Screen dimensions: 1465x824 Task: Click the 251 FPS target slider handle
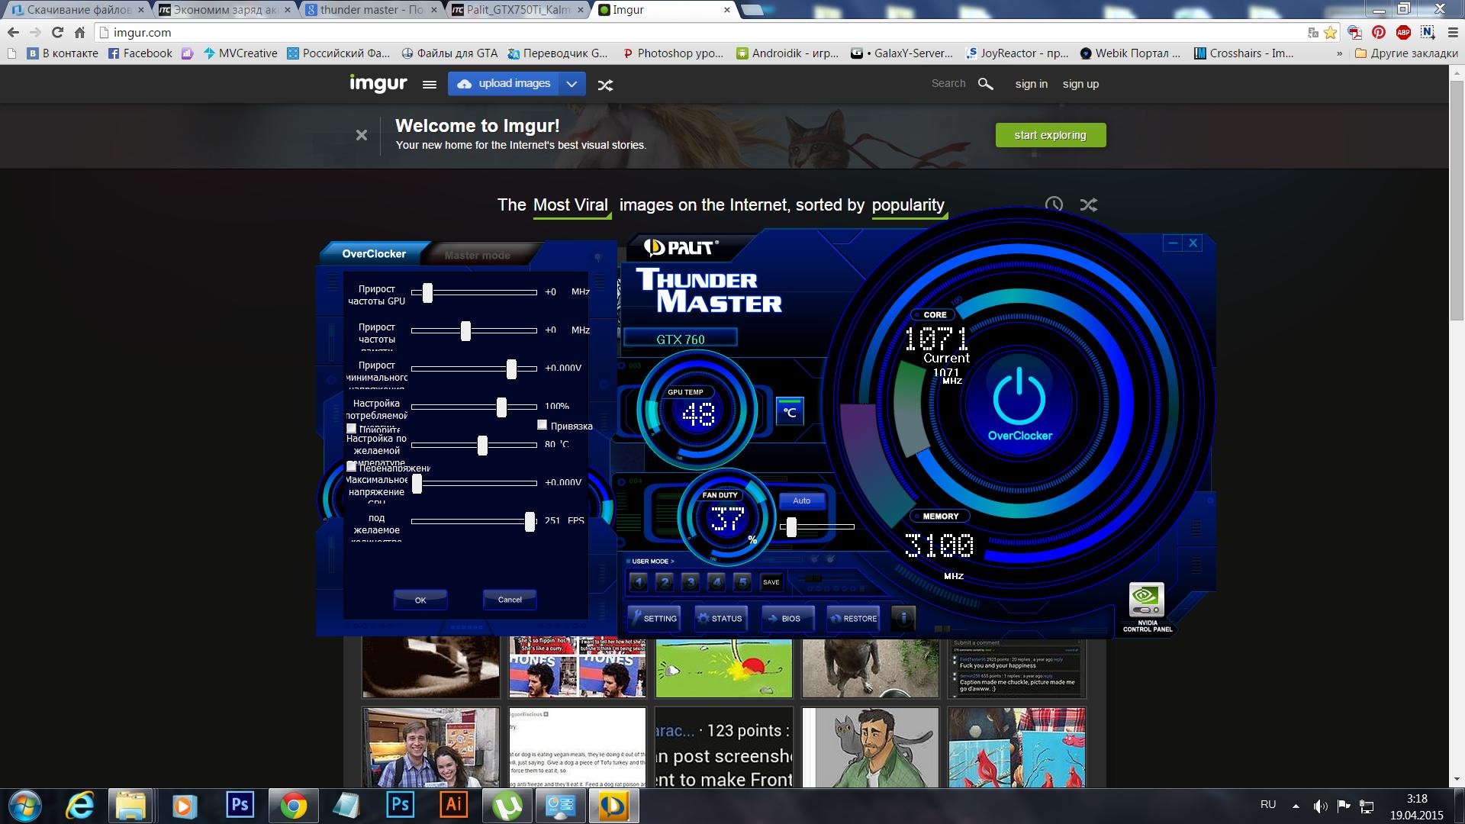point(530,521)
